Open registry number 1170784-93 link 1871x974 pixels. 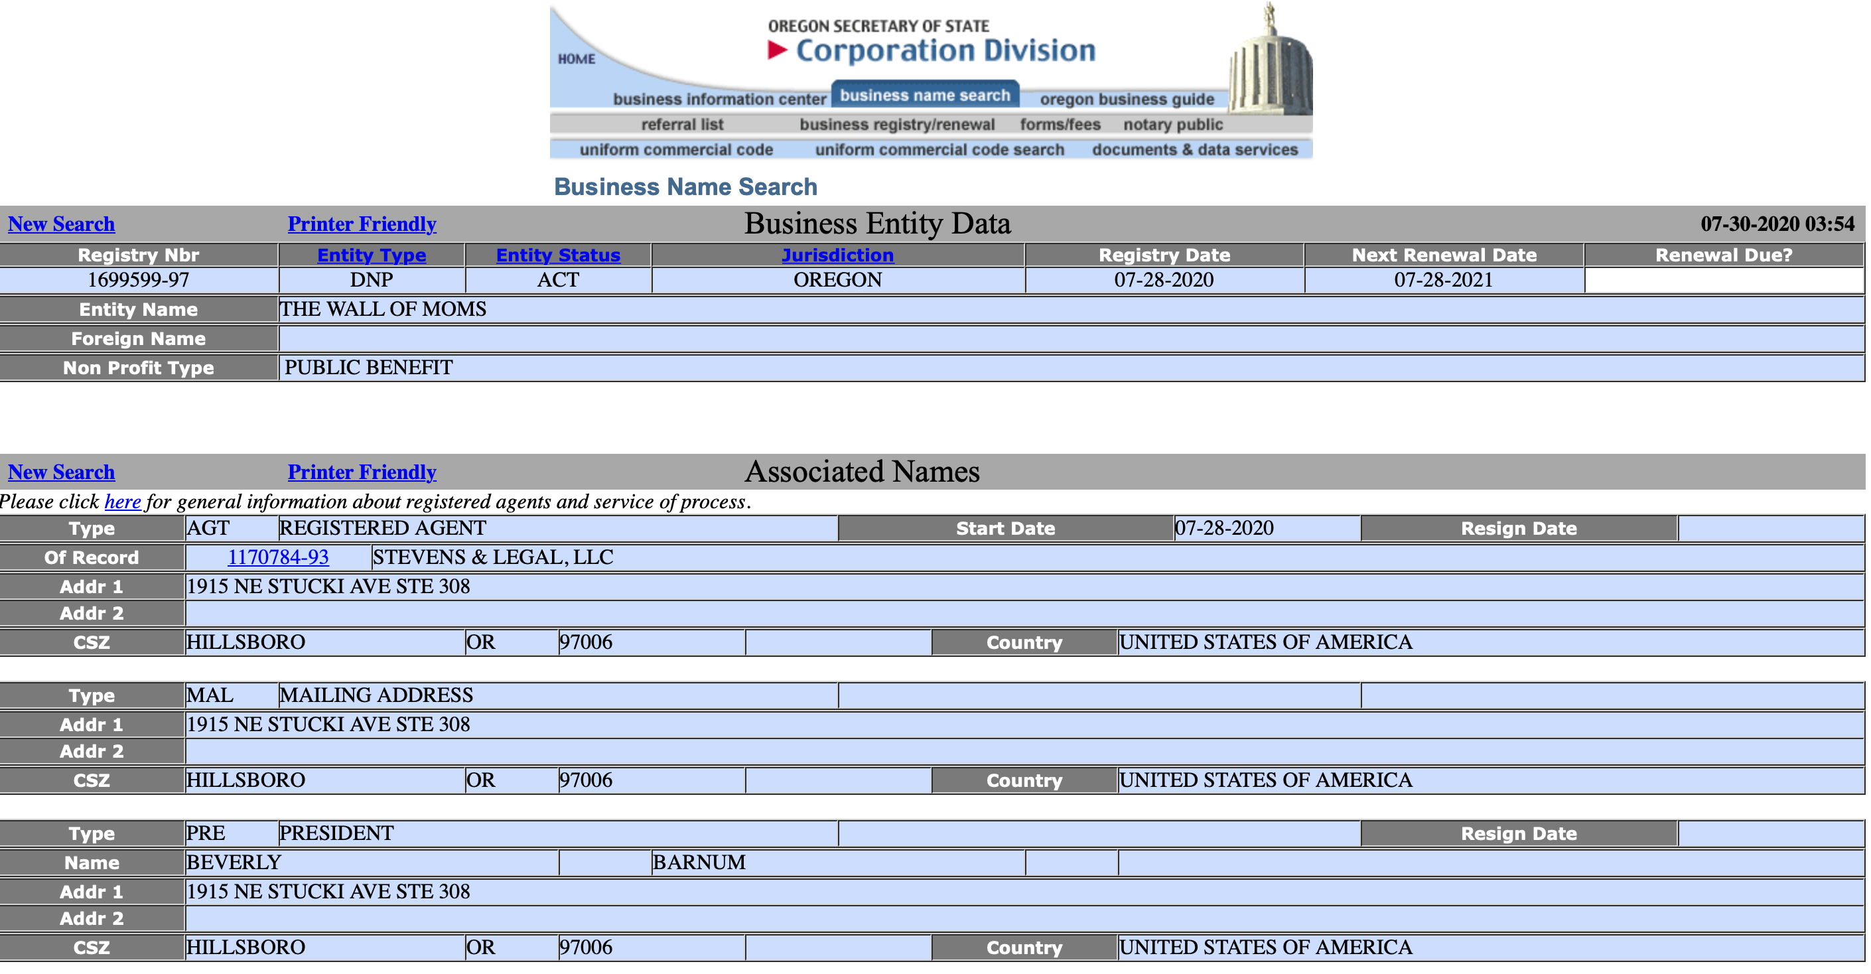278,557
